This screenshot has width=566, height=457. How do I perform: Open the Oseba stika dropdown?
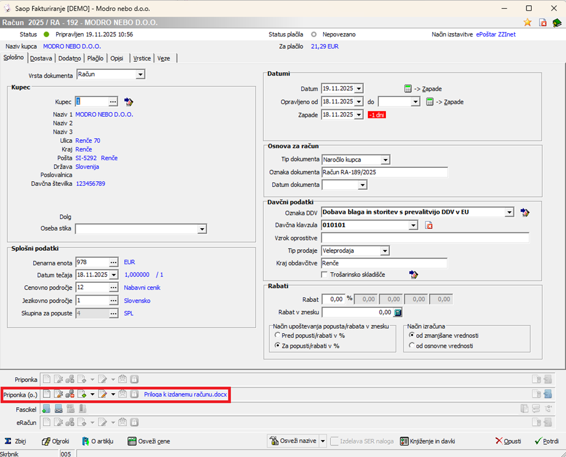point(202,229)
